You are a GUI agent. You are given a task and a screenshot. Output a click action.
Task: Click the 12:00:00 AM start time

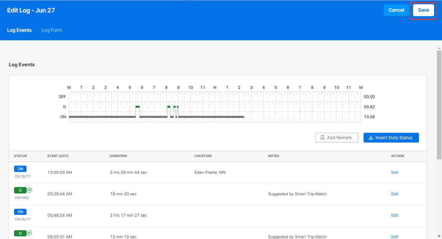point(60,172)
